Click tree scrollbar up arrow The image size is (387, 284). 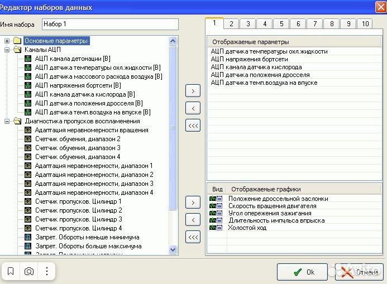click(173, 41)
